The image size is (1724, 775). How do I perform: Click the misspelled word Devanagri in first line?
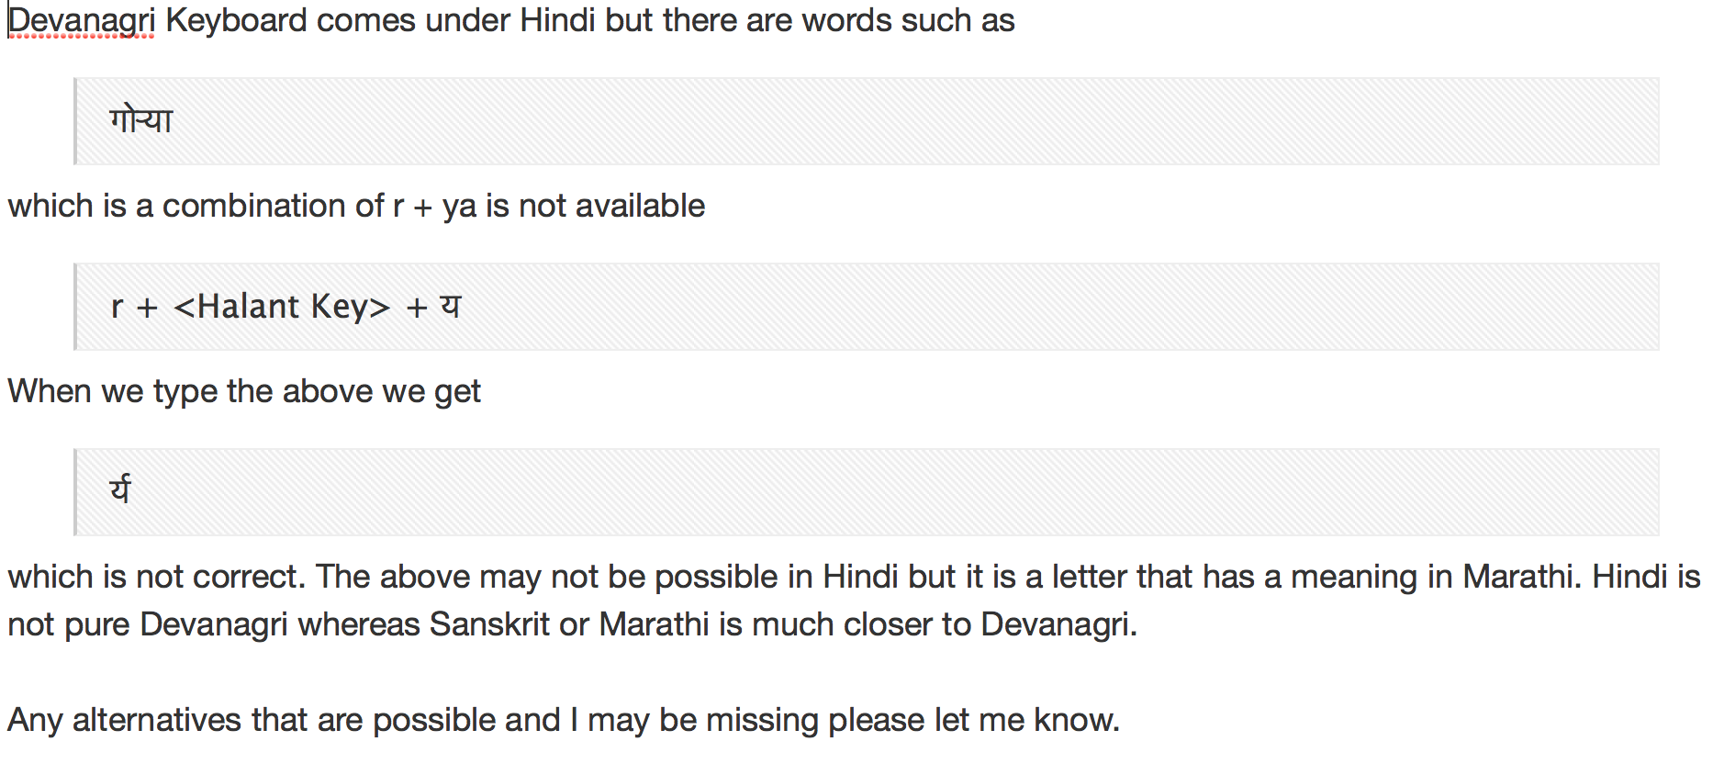click(x=82, y=20)
